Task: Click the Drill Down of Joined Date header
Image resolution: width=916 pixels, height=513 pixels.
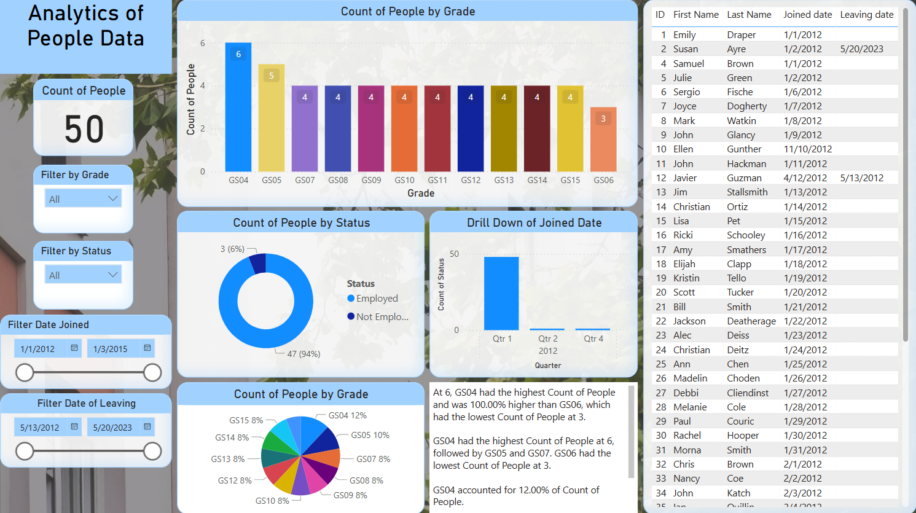Action: pyautogui.click(x=533, y=222)
